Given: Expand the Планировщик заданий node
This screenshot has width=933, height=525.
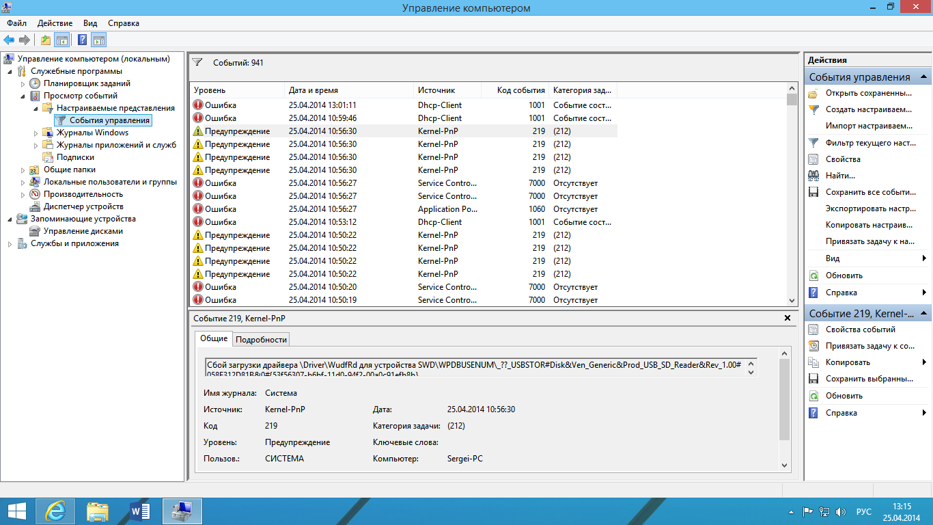Looking at the screenshot, I should pyautogui.click(x=23, y=83).
